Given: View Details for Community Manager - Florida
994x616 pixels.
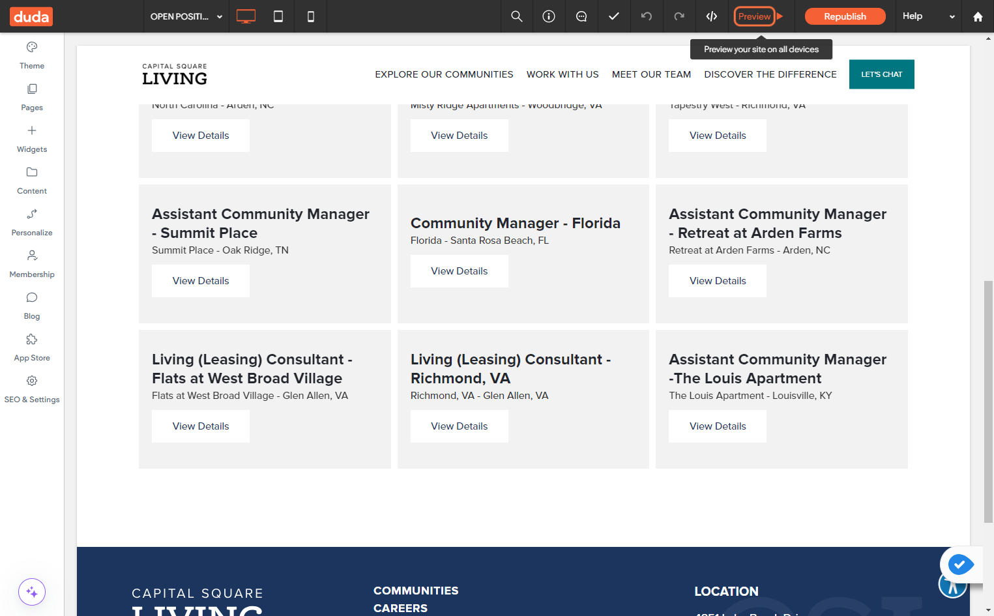Looking at the screenshot, I should click(460, 271).
